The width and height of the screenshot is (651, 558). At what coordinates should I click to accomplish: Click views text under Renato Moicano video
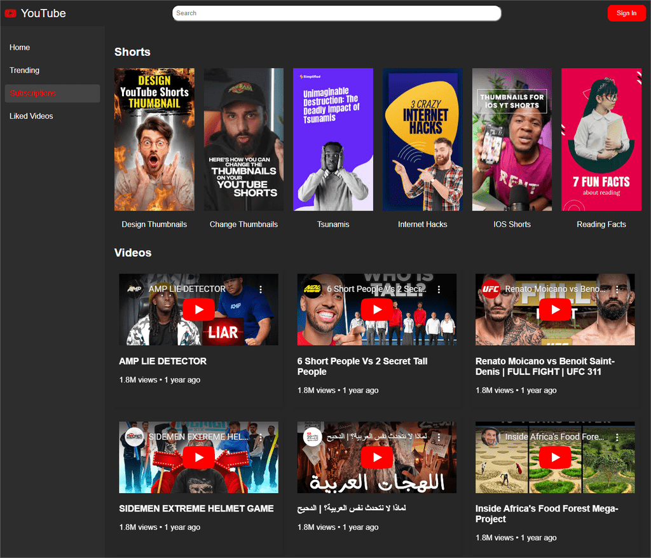point(516,391)
